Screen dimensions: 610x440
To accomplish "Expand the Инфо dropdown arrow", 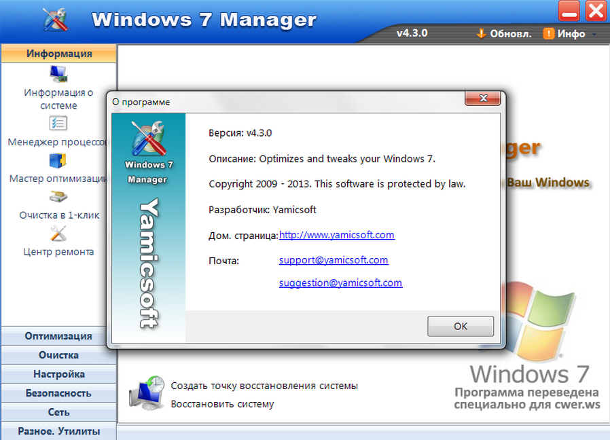I will click(594, 34).
